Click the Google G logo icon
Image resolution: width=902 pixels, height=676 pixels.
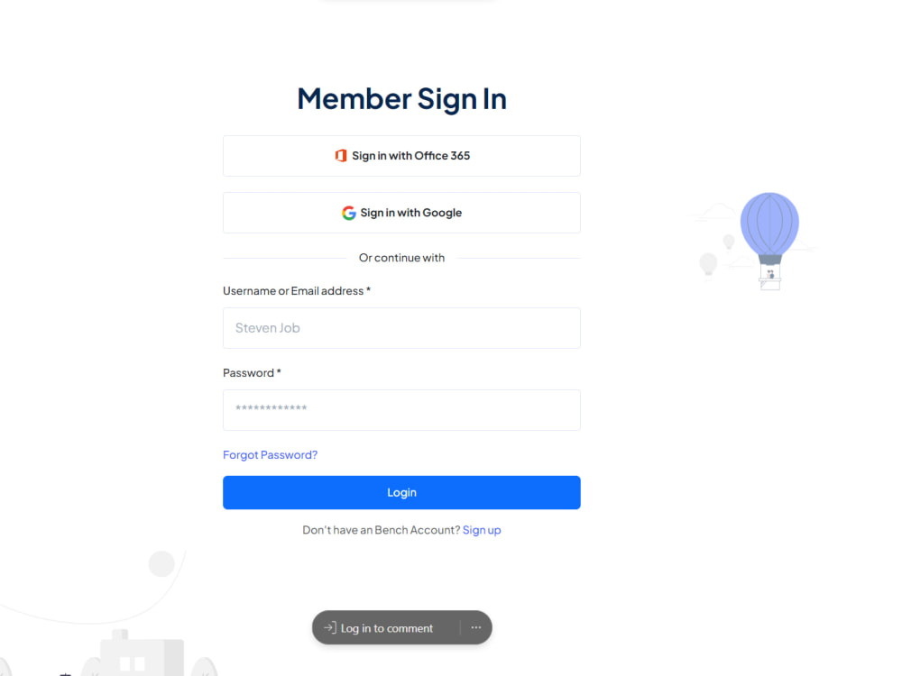348,214
